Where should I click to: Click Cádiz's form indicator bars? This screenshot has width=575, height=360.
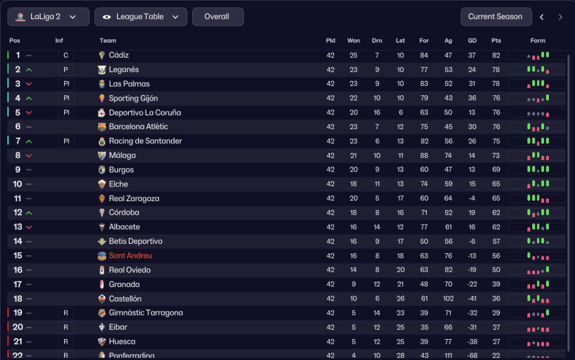click(x=538, y=55)
